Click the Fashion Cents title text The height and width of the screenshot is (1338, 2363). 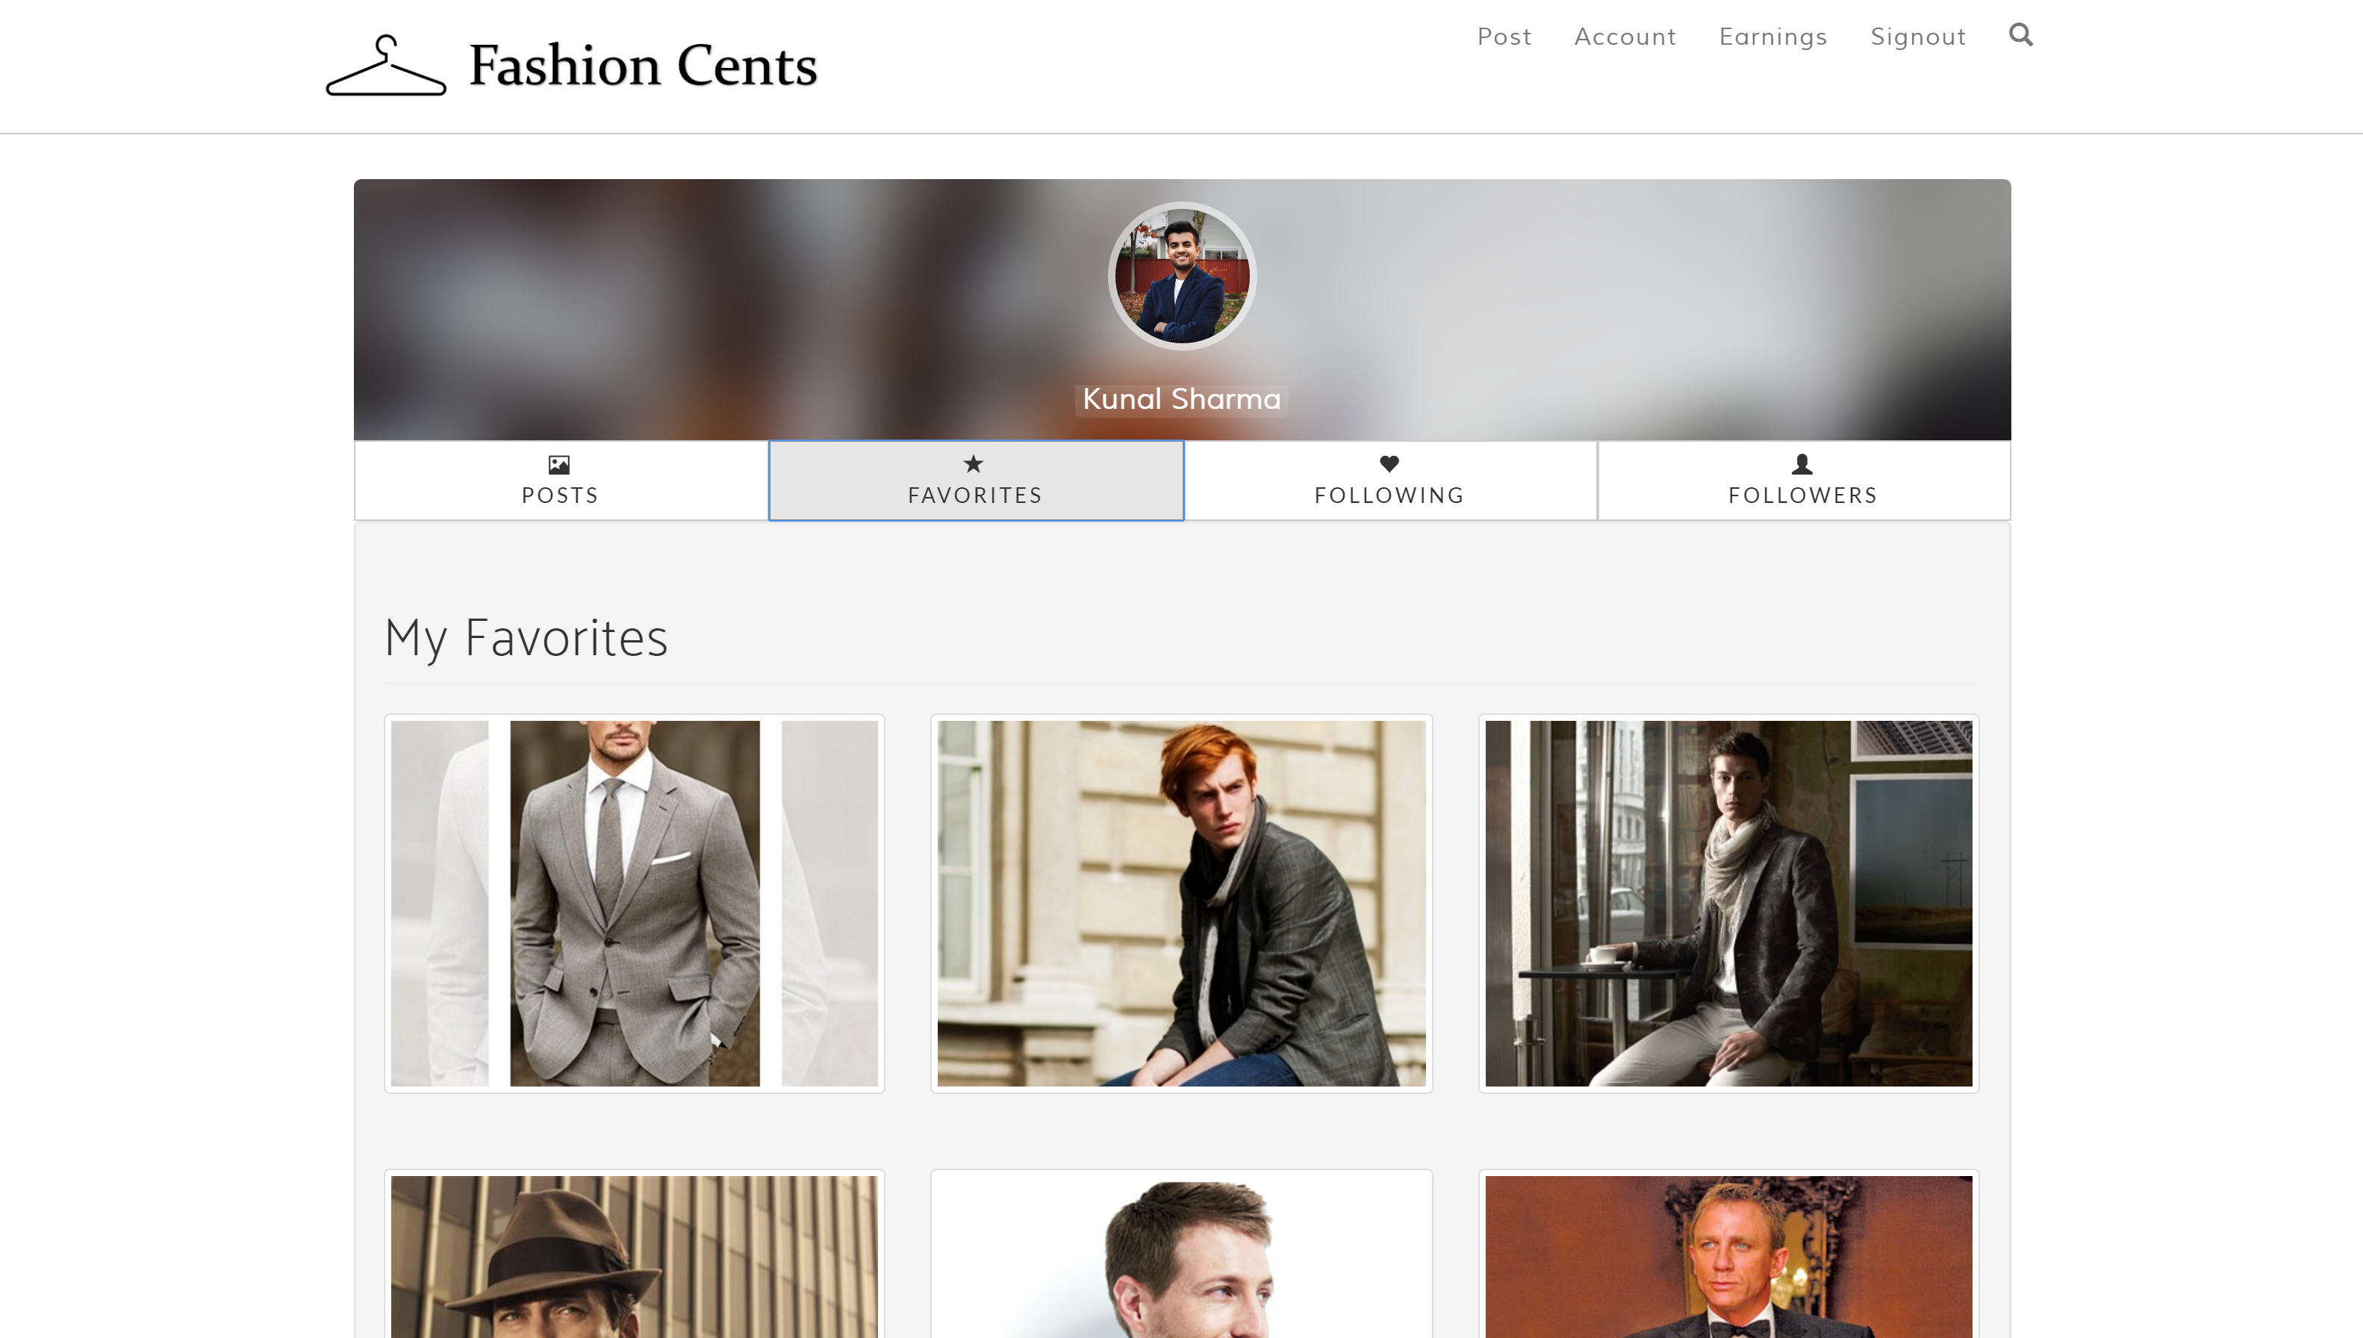coord(642,66)
